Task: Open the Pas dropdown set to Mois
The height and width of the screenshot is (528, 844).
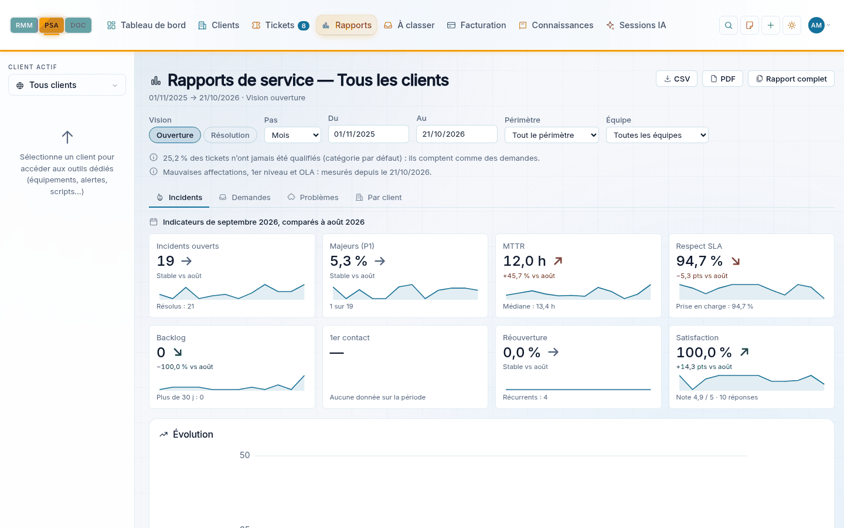Action: (292, 135)
